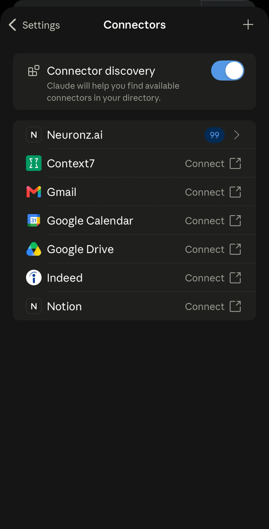
Task: Open external link icon for Notion
Action: point(236,306)
